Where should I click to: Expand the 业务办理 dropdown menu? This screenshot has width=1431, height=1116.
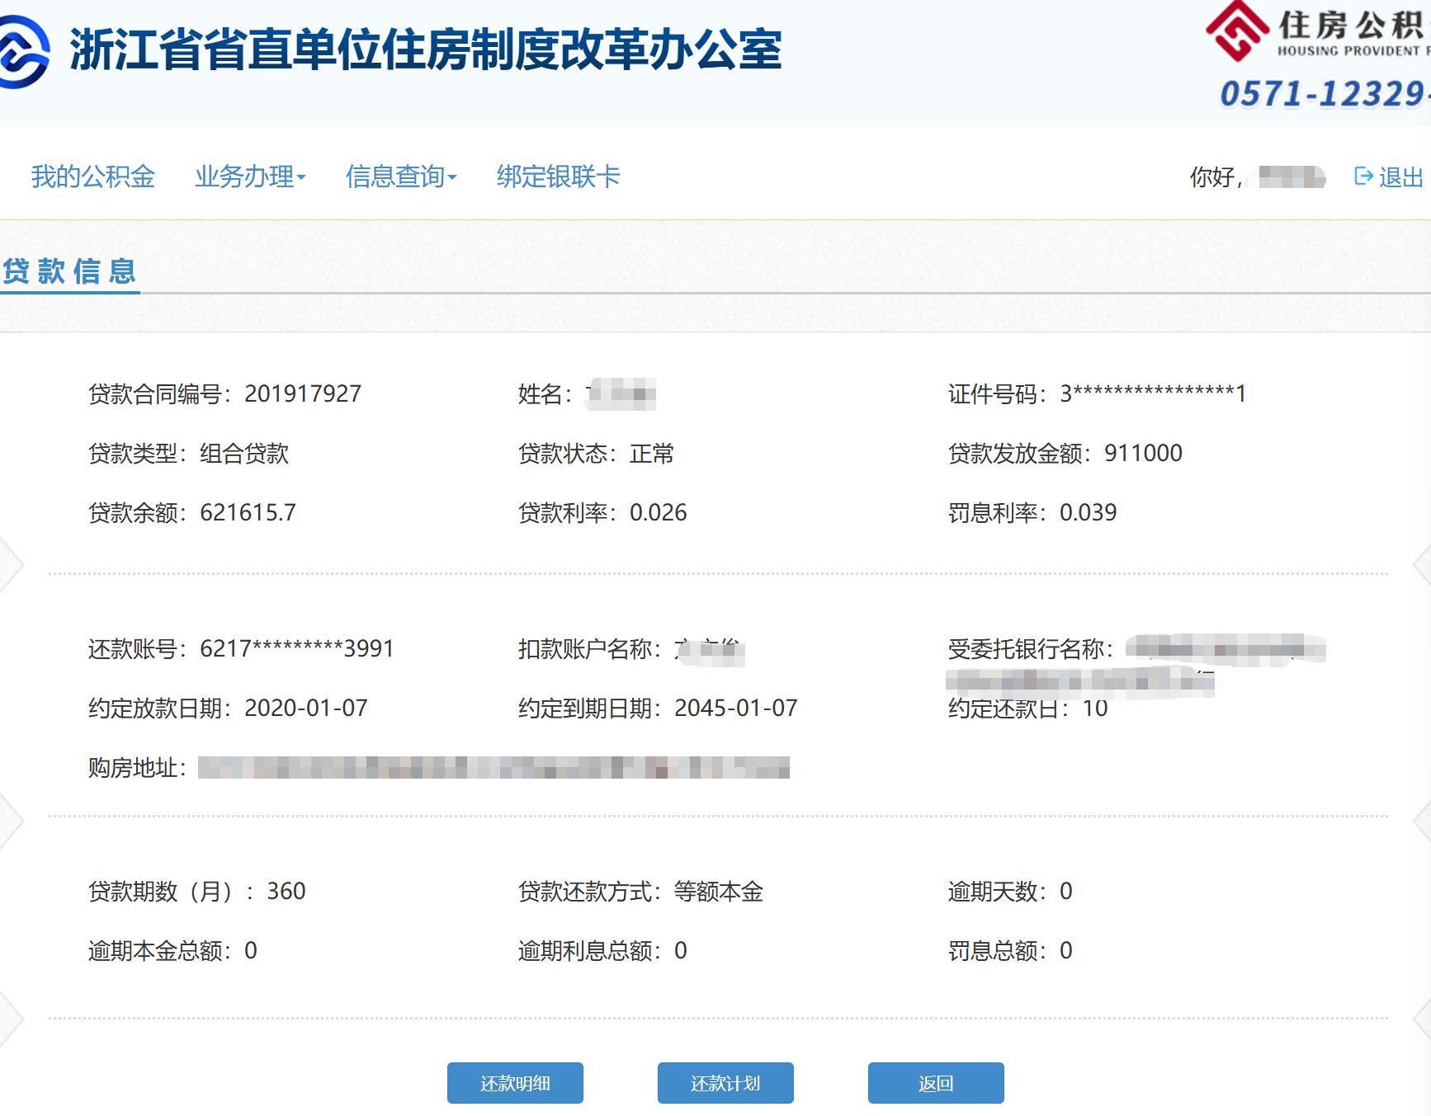[250, 176]
